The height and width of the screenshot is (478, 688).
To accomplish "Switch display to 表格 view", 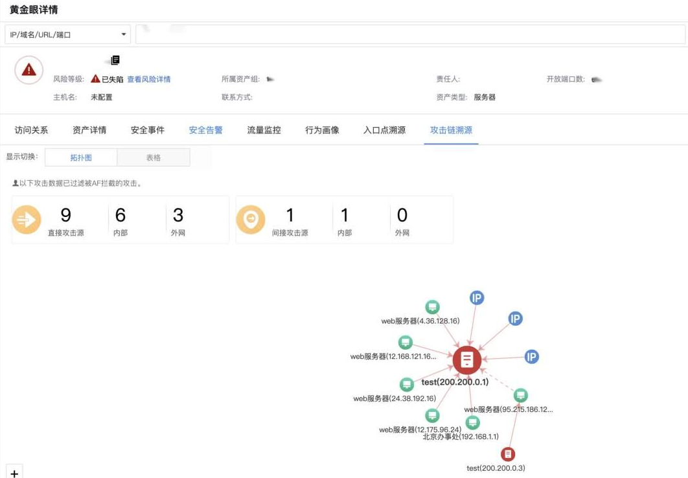I will 154,157.
